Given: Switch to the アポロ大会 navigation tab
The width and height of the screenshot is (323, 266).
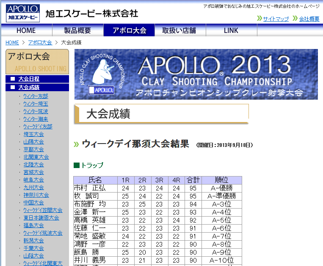Looking at the screenshot, I should coord(129,30).
